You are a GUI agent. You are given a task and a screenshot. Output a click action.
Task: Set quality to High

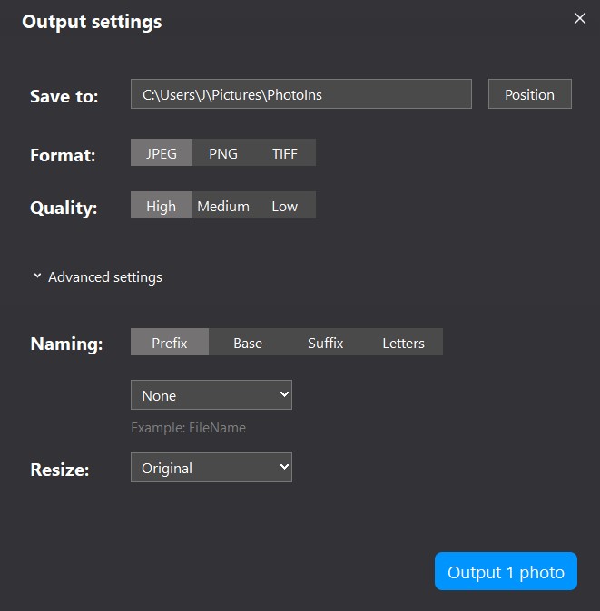162,206
